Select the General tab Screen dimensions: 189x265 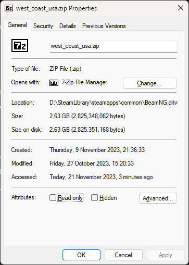tap(17, 25)
